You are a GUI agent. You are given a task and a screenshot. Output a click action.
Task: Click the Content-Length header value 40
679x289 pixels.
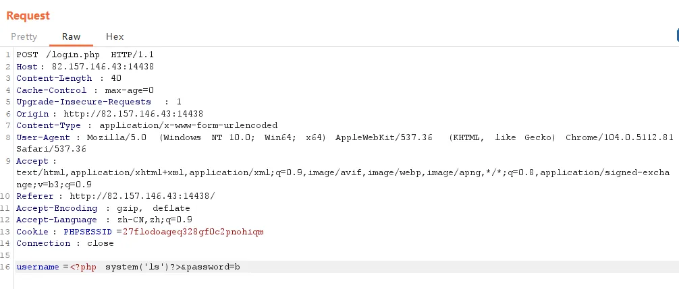(116, 78)
